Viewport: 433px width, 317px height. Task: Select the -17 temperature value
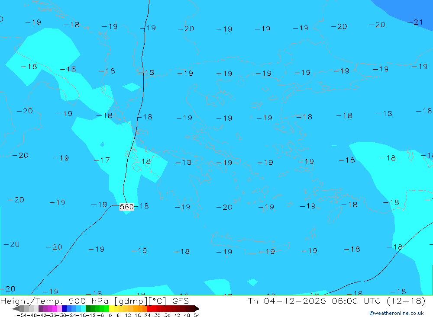(x=102, y=160)
